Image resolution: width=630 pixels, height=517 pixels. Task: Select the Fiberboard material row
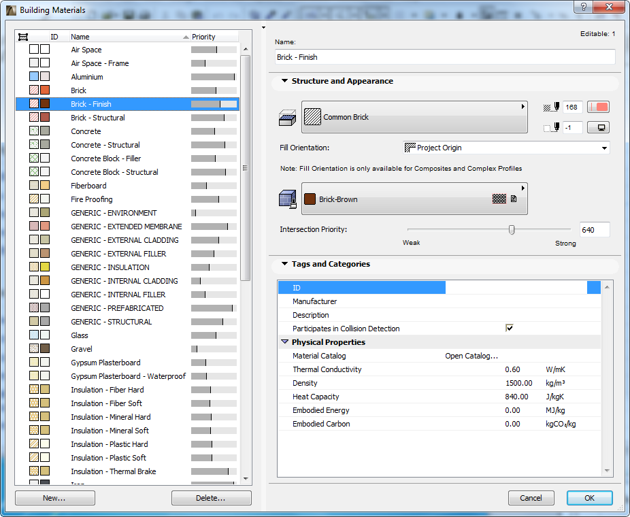127,186
